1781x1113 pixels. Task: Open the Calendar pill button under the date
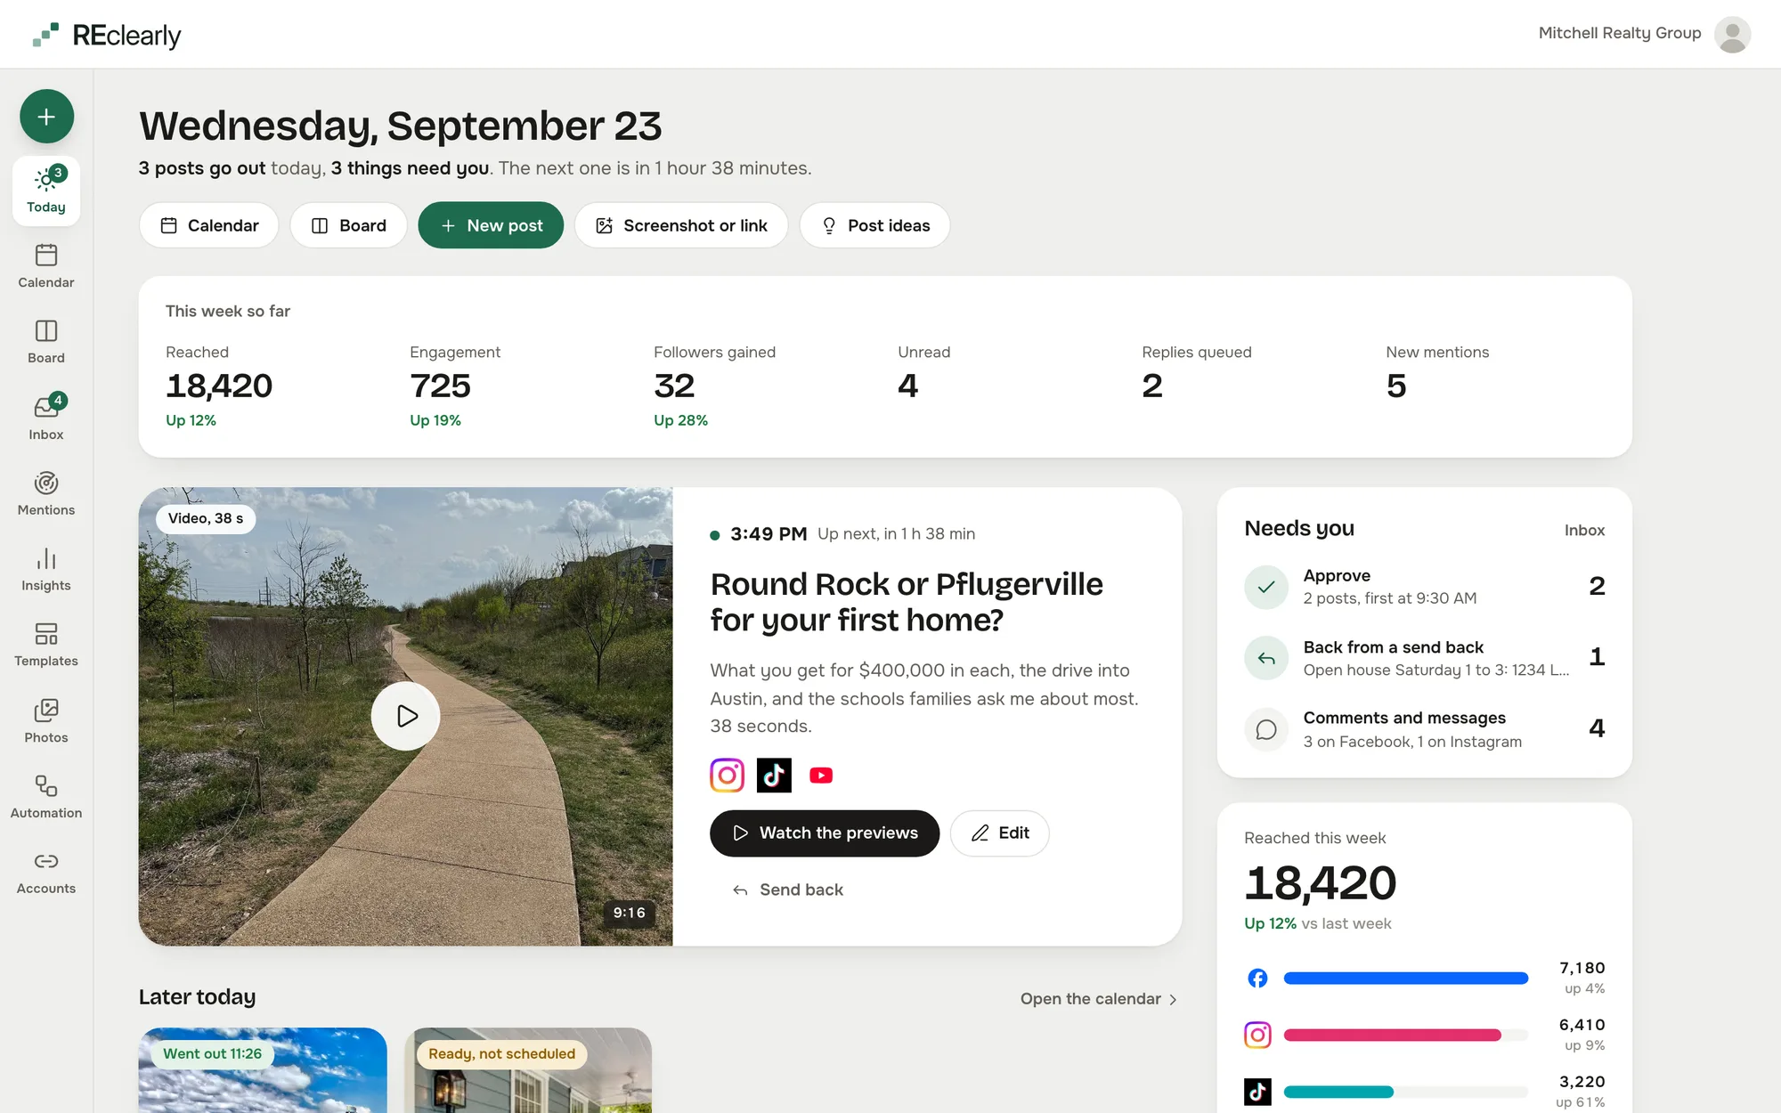pyautogui.click(x=209, y=225)
